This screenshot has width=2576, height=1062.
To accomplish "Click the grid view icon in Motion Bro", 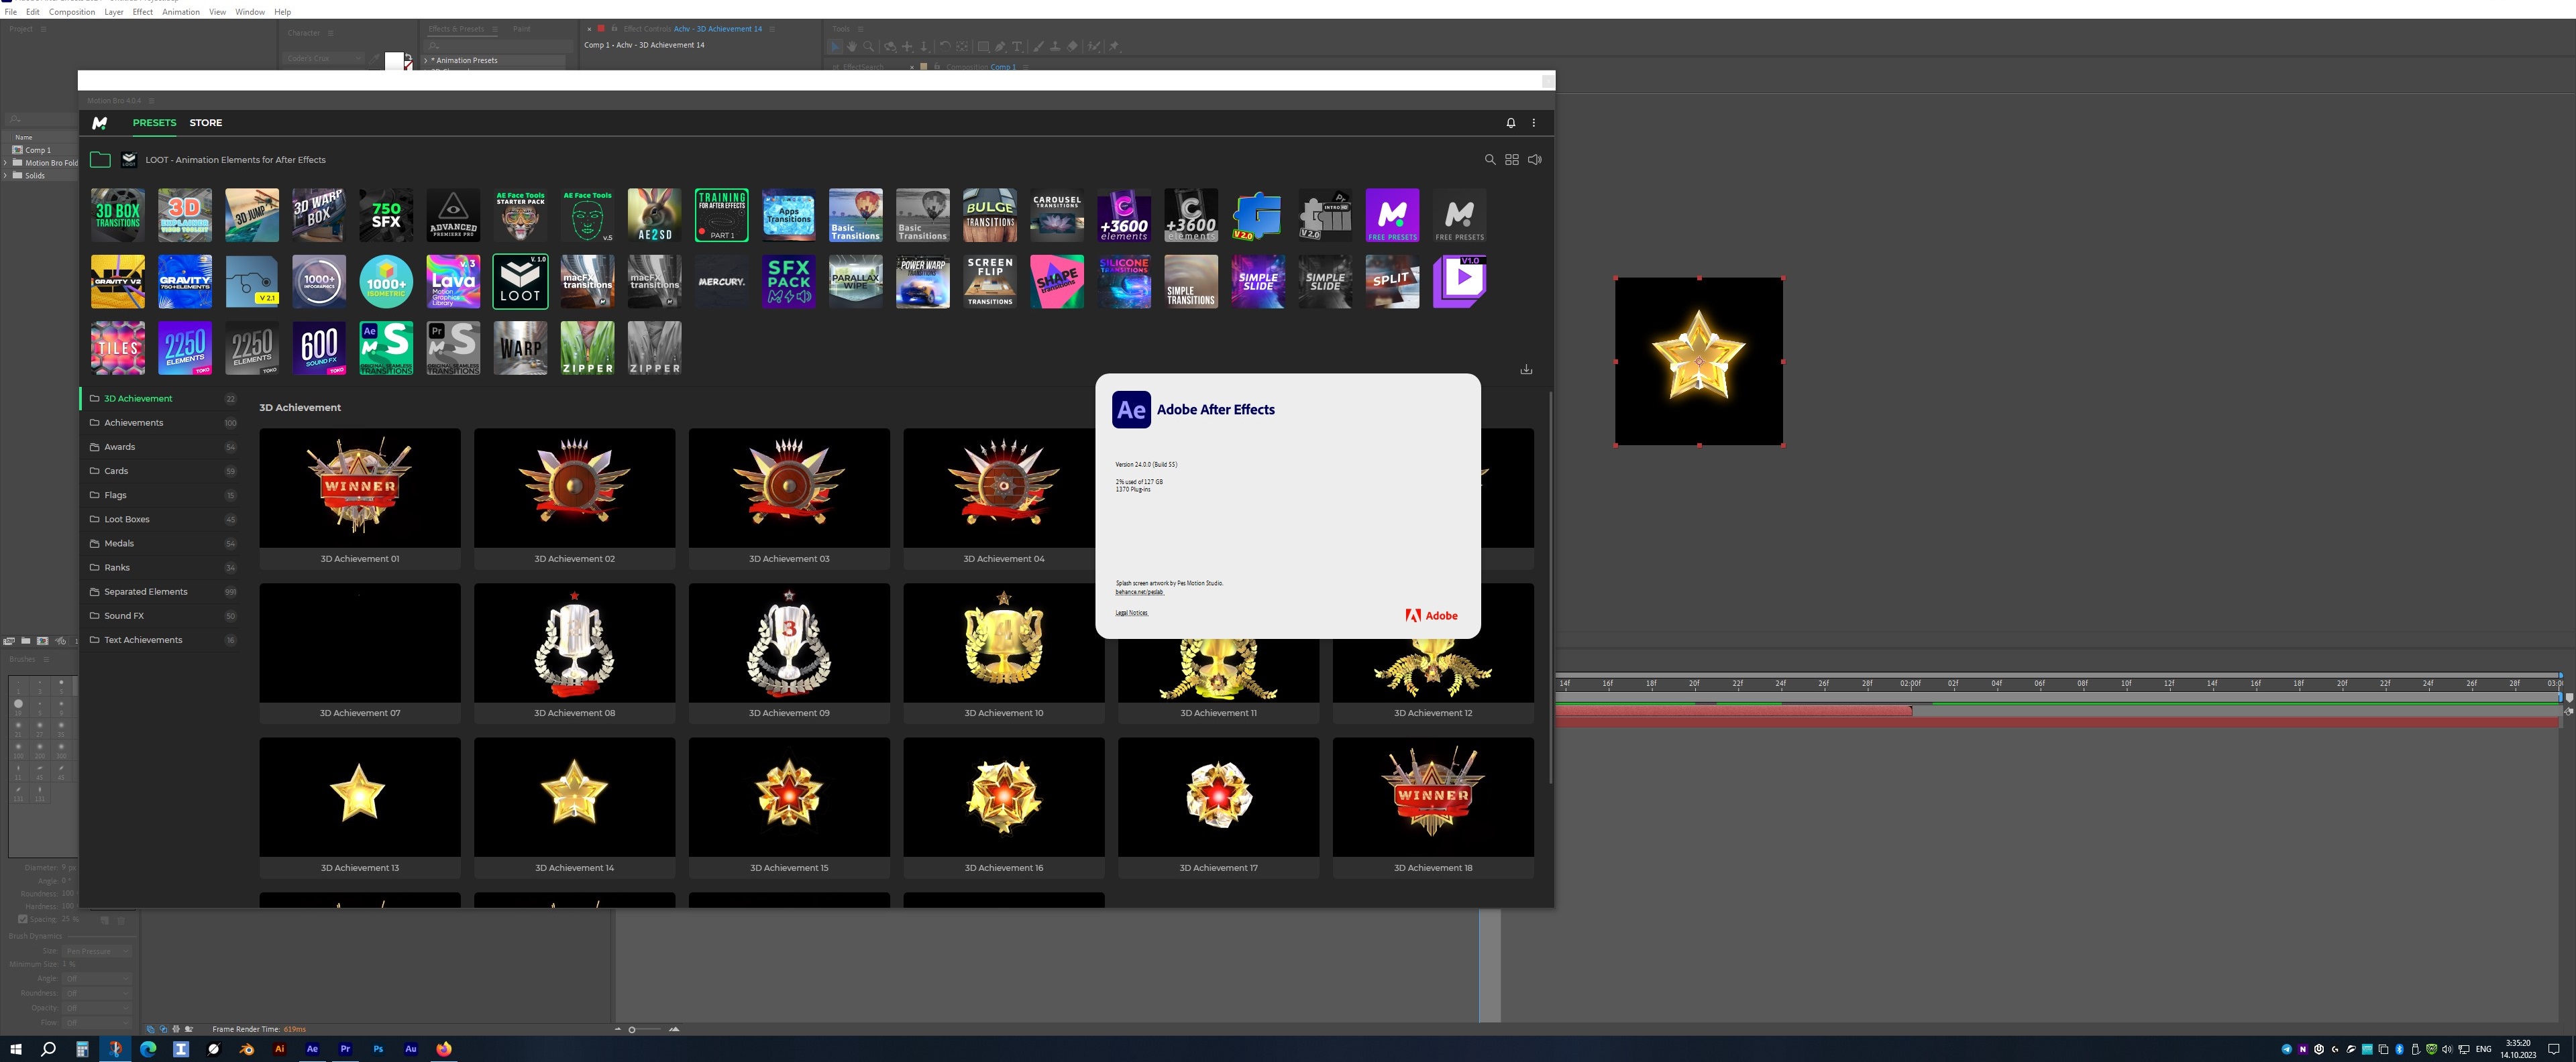I will [x=1511, y=160].
